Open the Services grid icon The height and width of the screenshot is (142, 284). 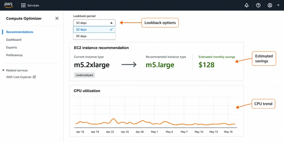23,6
